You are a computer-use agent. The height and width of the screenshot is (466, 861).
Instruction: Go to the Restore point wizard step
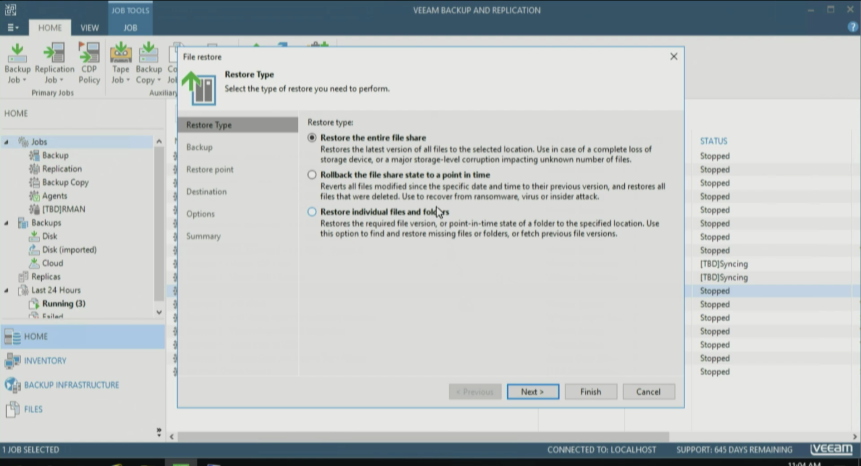click(x=210, y=169)
